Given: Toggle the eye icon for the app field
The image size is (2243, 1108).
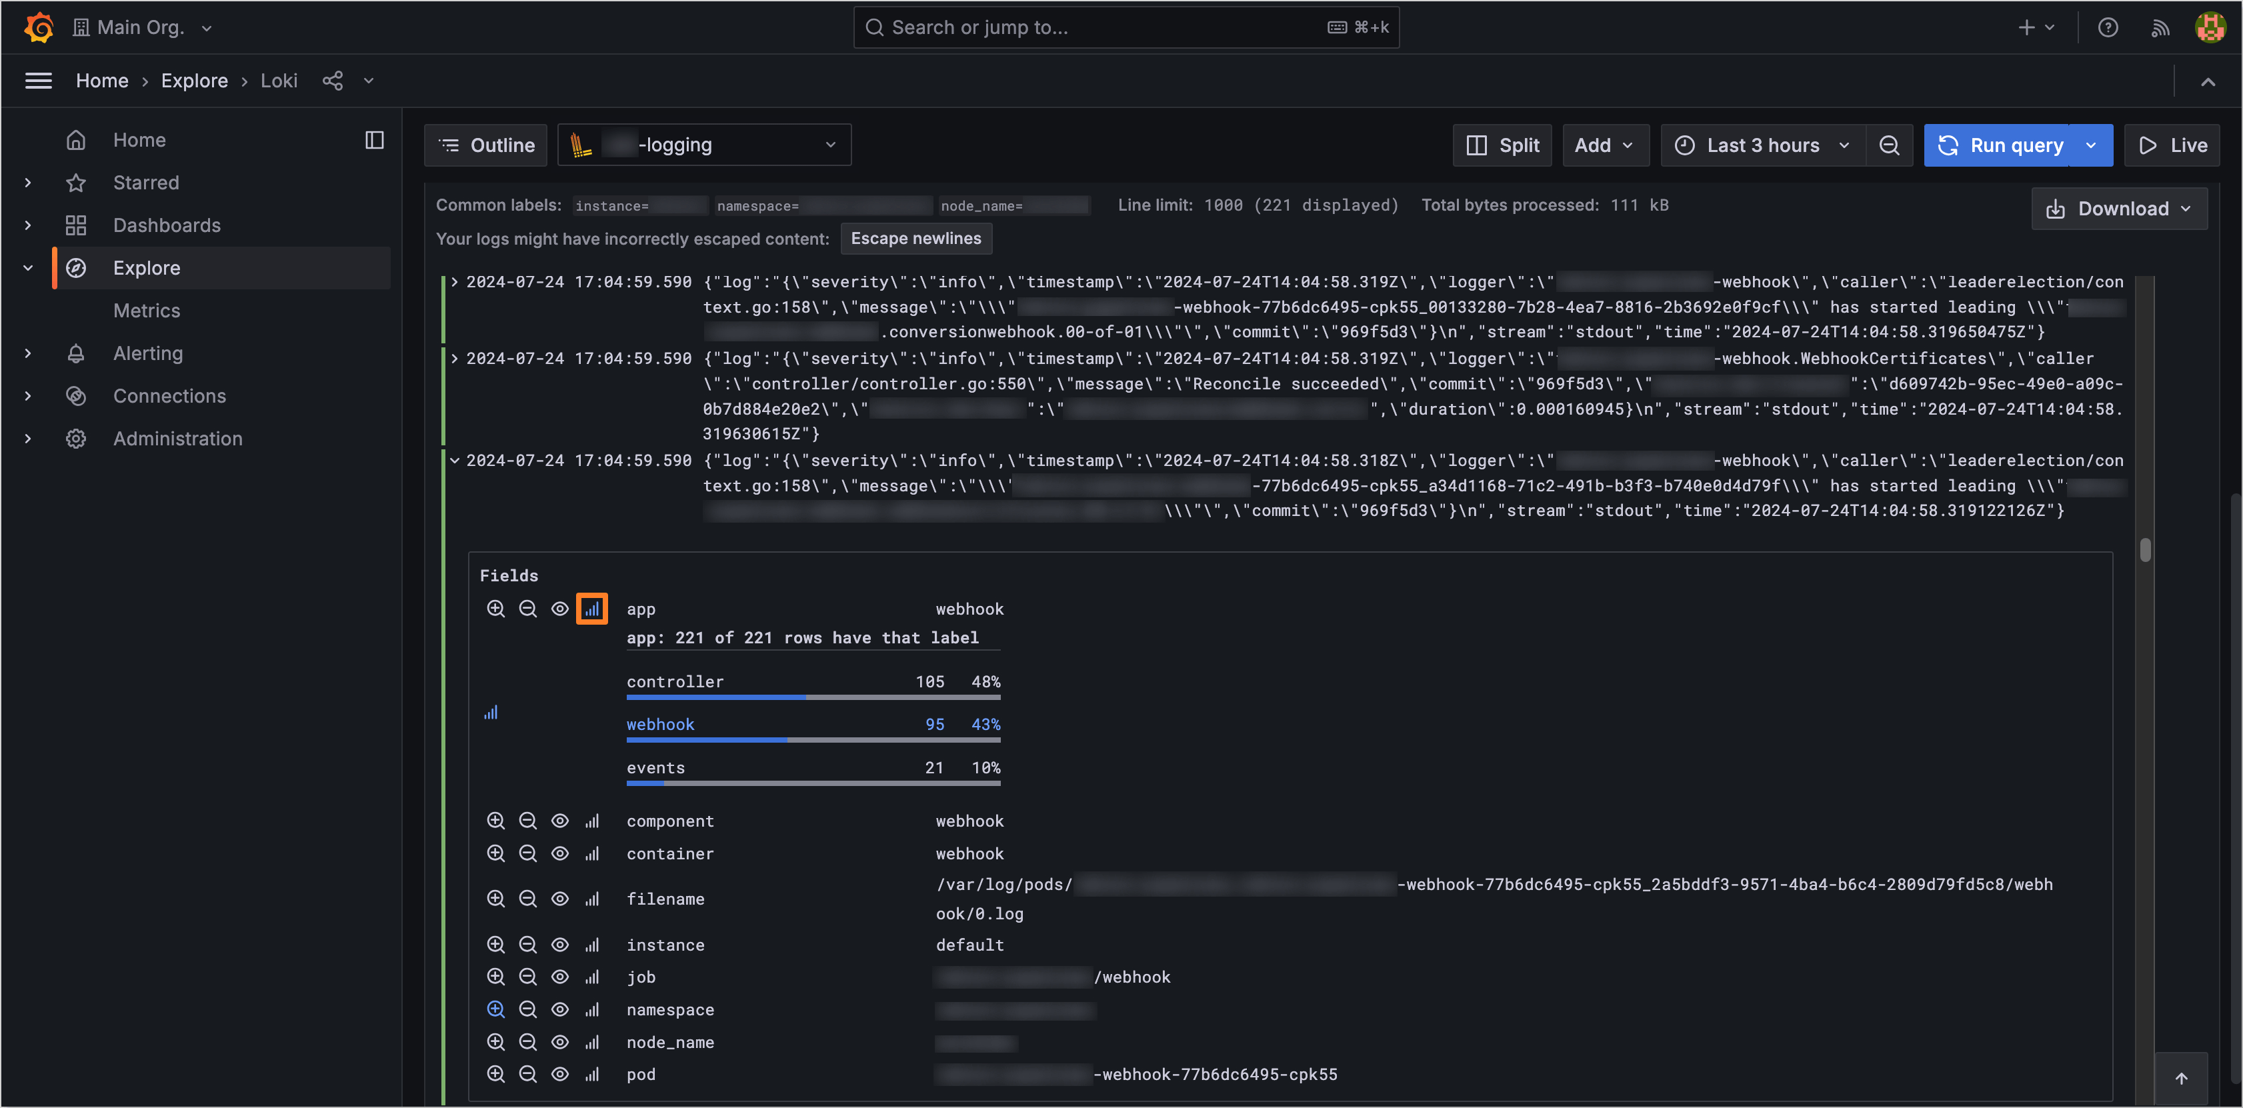Looking at the screenshot, I should (560, 609).
